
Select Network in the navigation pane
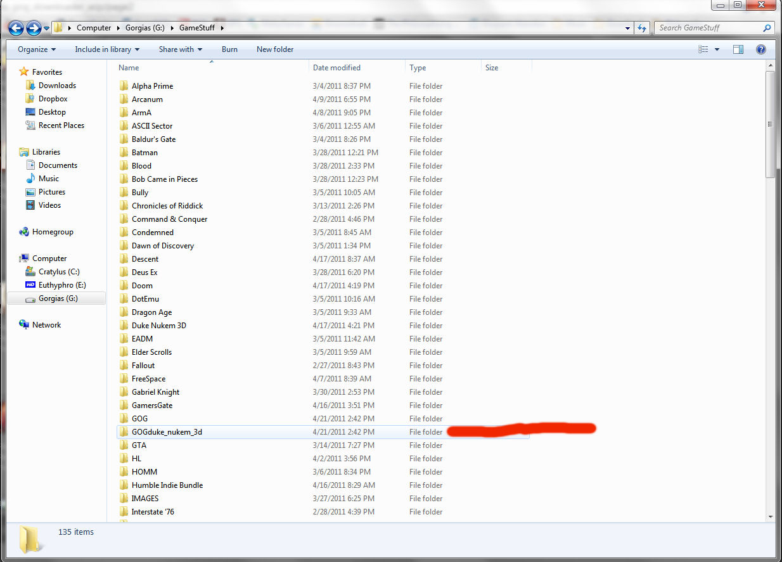(x=46, y=325)
